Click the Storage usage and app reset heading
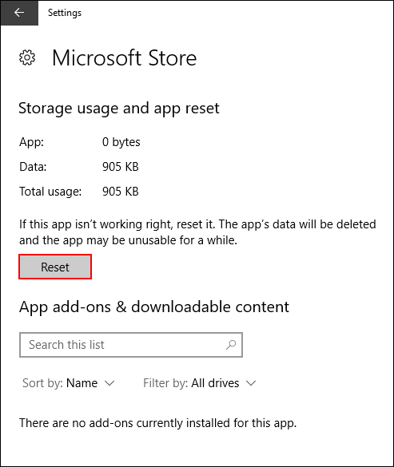The image size is (394, 467). pyautogui.click(x=119, y=108)
